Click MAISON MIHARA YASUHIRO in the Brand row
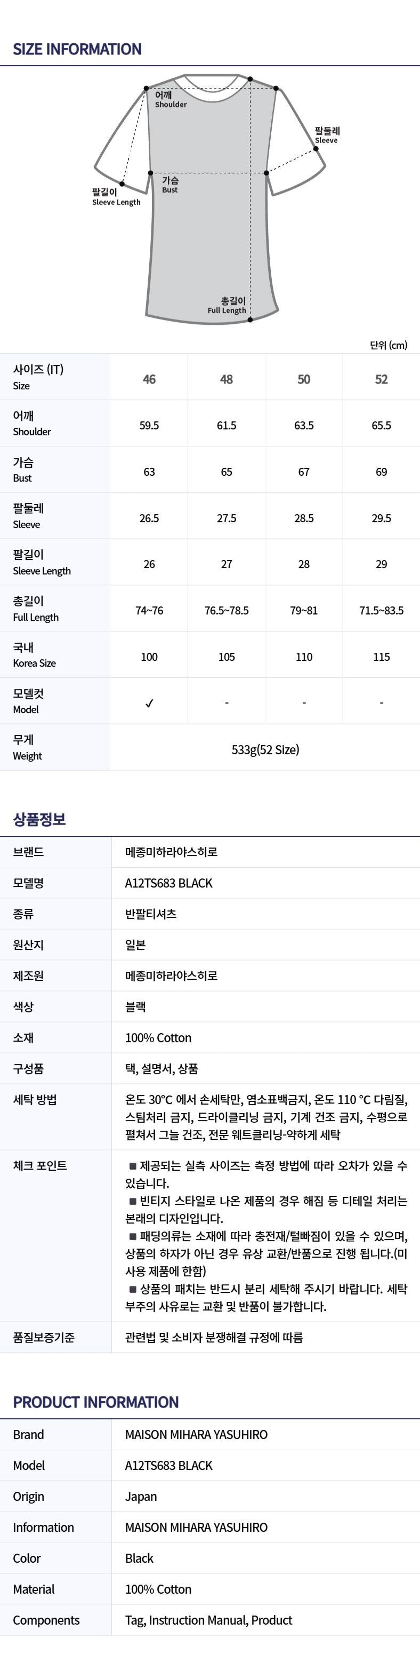The width and height of the screenshot is (420, 1671). 196,1435
